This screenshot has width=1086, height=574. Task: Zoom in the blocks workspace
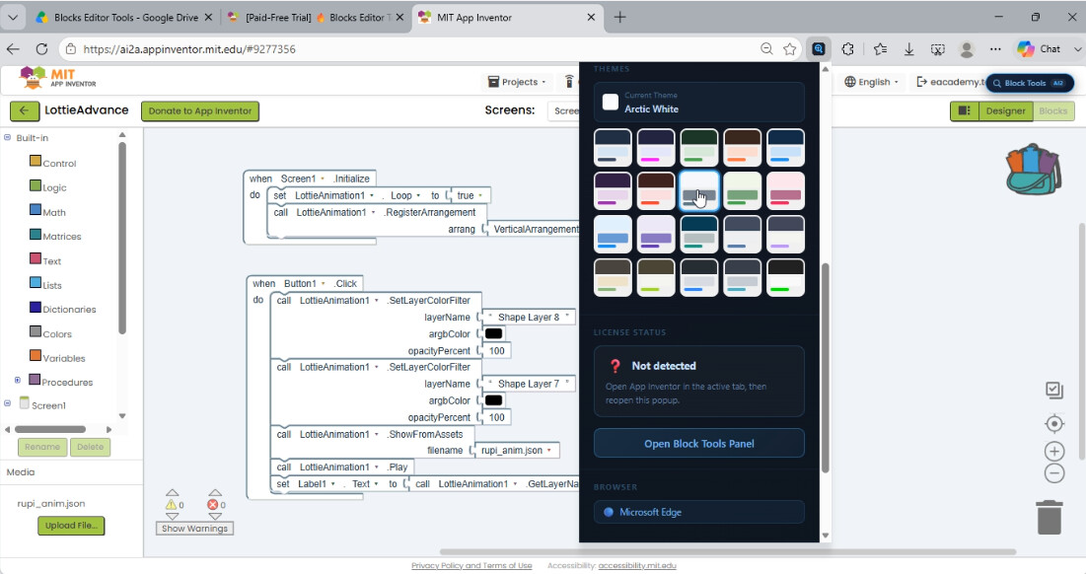coord(1054,452)
